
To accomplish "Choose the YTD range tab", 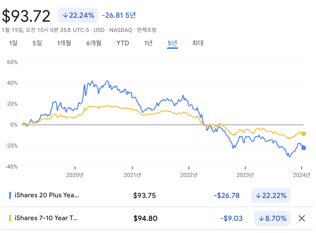I will click(x=123, y=43).
